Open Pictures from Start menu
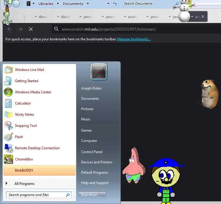The width and height of the screenshot is (221, 204). point(87,109)
